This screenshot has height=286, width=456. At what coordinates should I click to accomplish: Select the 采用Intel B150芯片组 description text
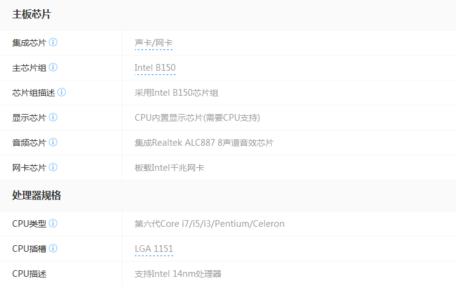[176, 93]
